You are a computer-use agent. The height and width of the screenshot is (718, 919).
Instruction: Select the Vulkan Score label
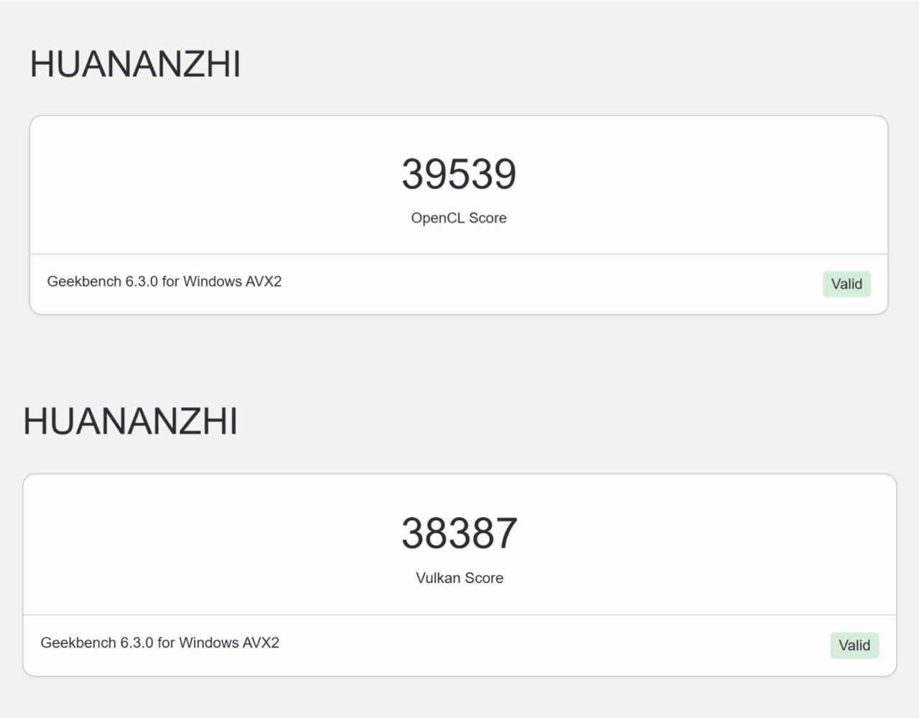pos(459,578)
